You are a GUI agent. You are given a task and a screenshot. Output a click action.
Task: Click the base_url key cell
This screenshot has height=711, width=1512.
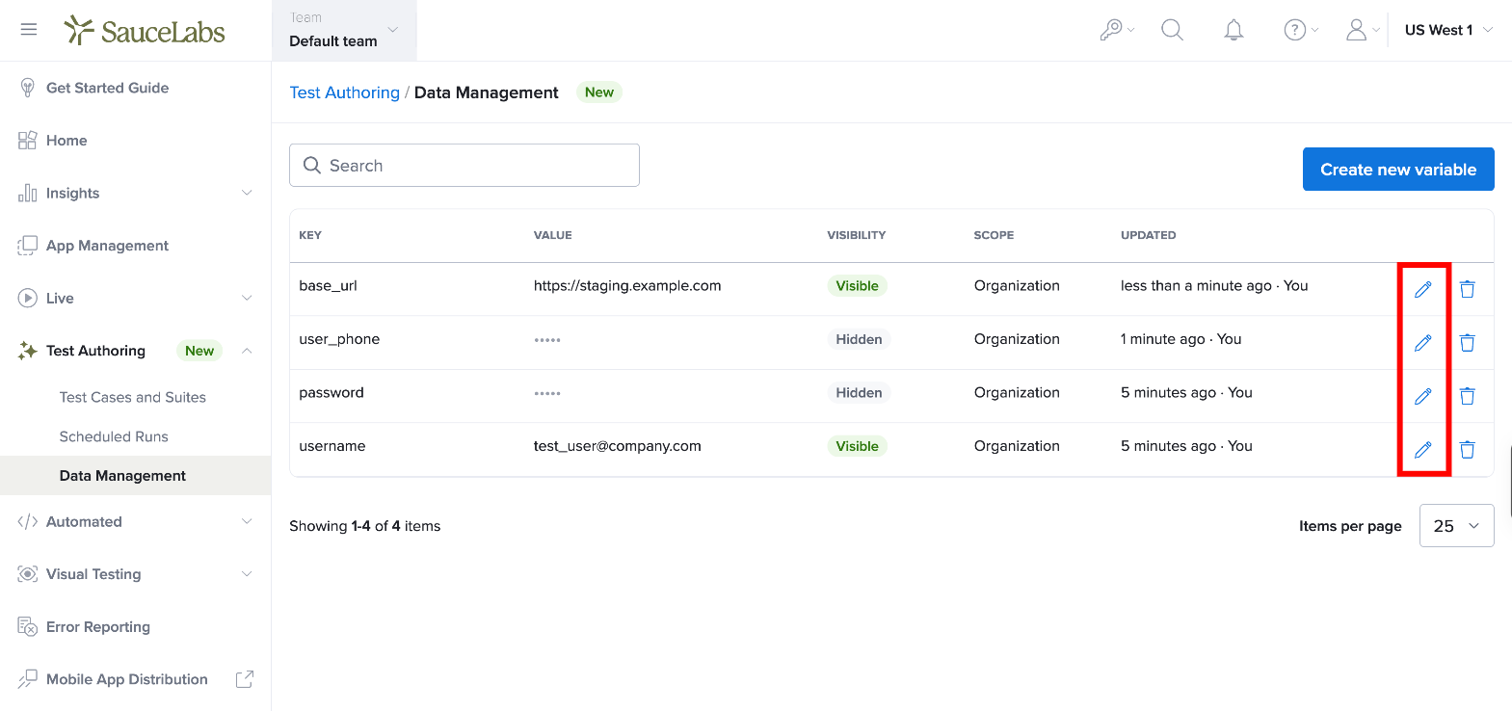pos(329,286)
